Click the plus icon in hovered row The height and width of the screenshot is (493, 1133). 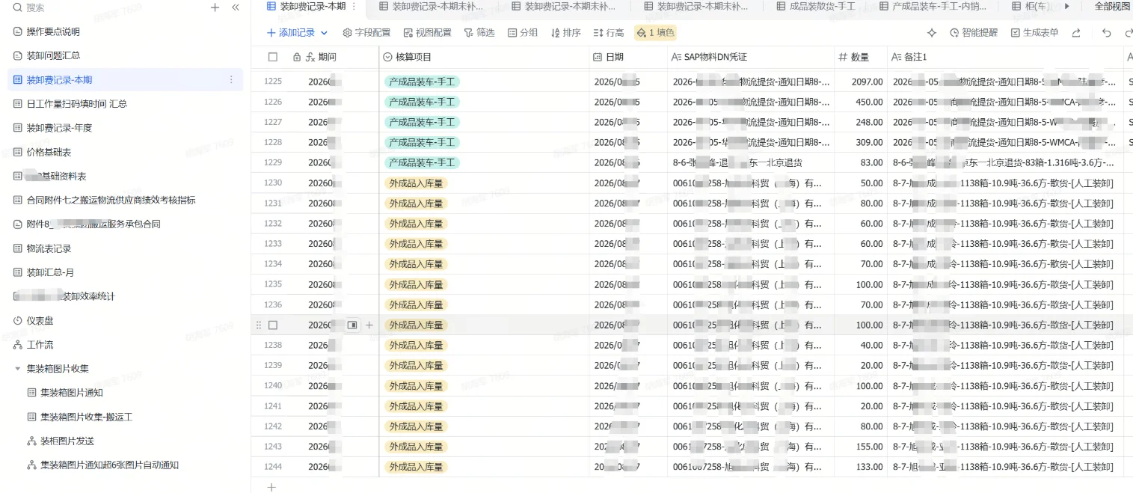coord(369,325)
